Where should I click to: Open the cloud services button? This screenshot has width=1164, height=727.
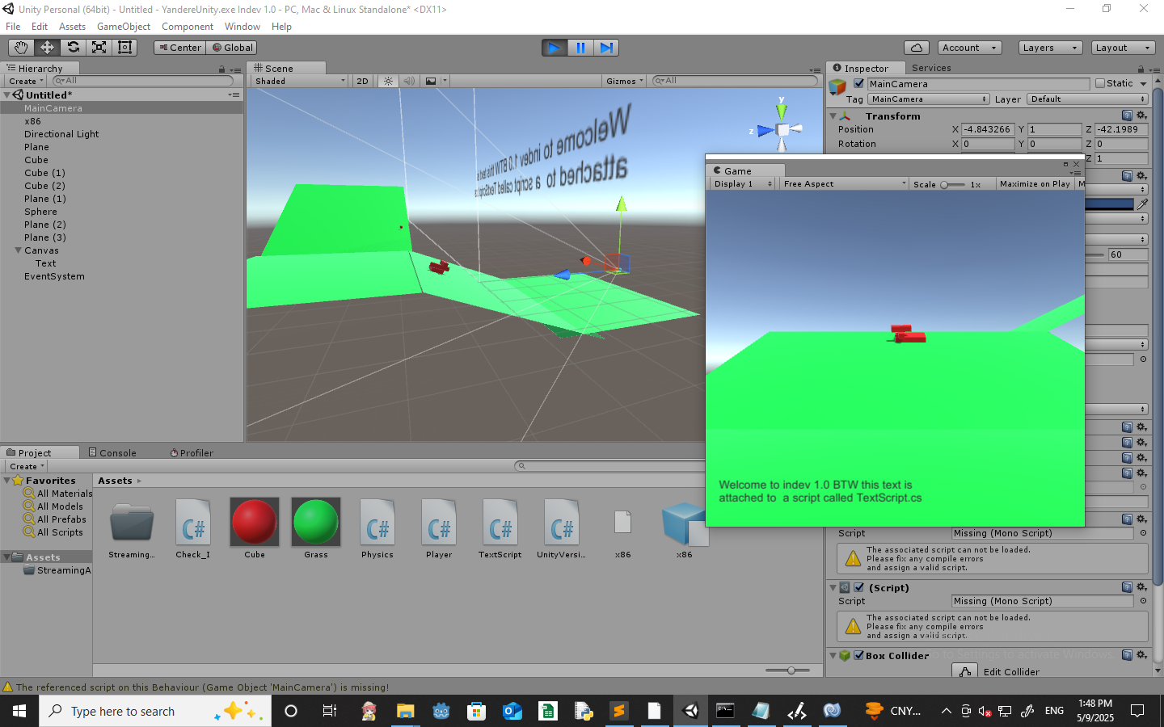(916, 48)
